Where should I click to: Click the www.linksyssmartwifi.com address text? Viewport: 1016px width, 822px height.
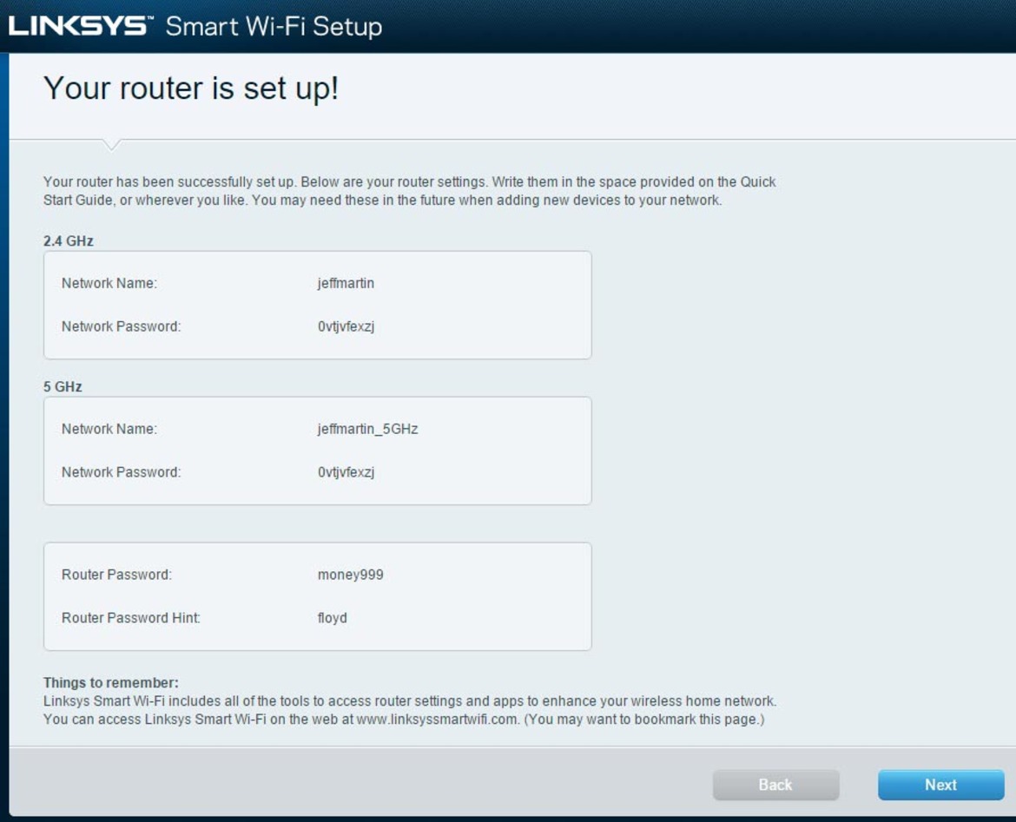click(x=438, y=719)
